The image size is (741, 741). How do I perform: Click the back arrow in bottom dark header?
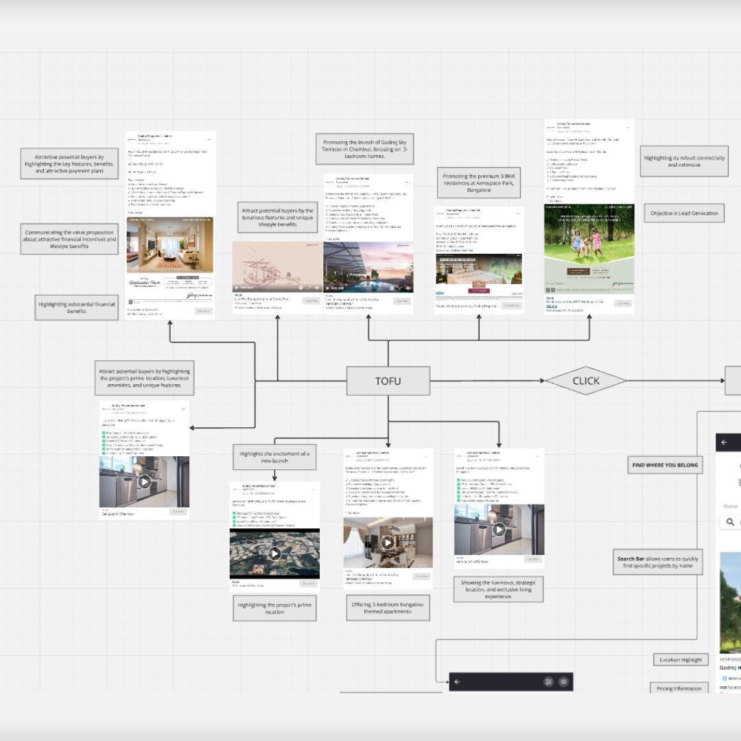[458, 682]
